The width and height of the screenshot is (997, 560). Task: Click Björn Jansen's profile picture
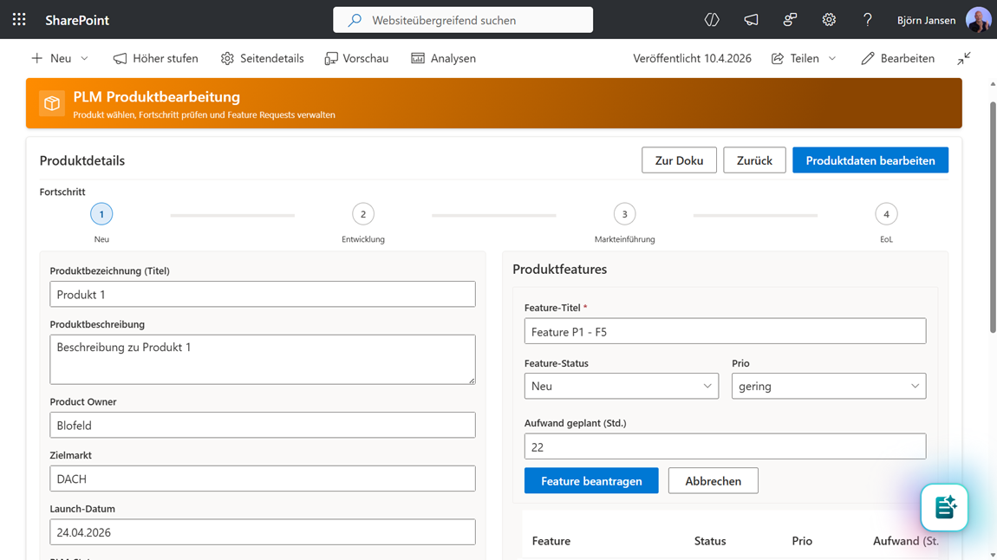[978, 19]
